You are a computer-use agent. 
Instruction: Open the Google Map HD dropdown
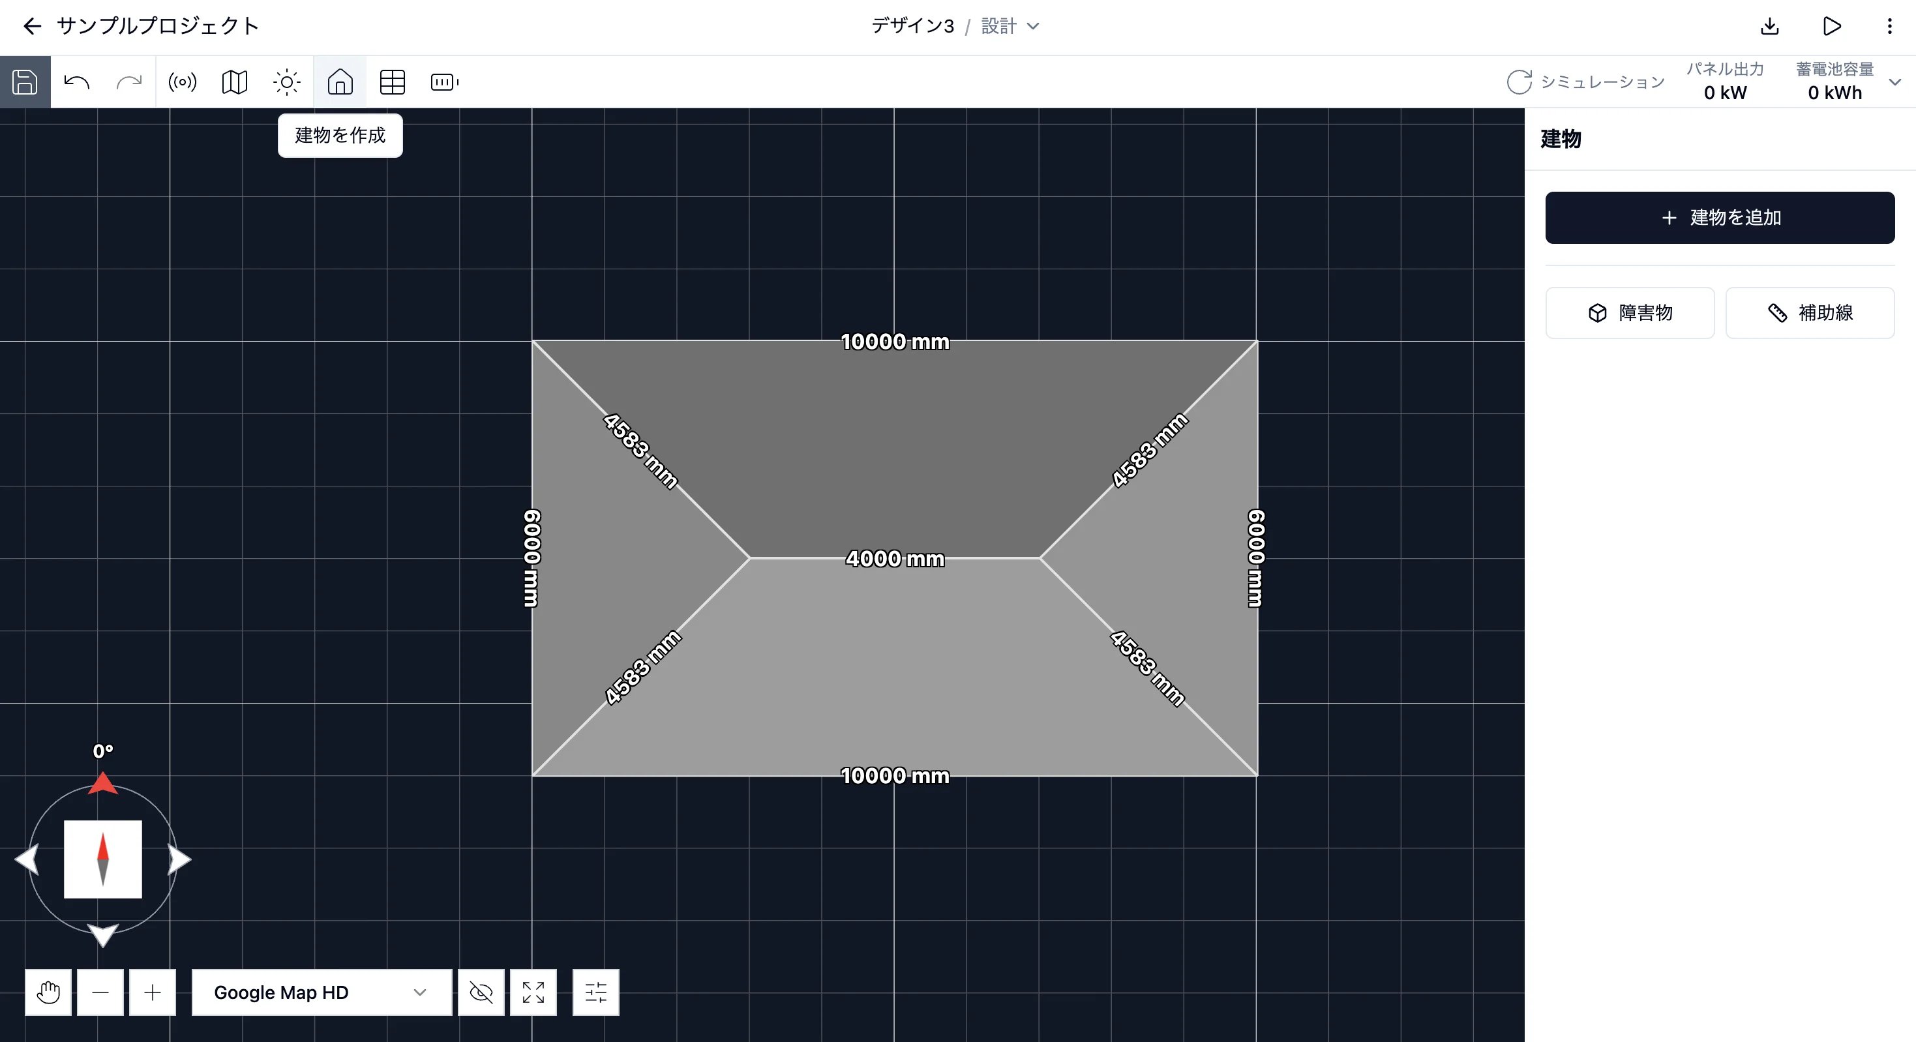(322, 992)
